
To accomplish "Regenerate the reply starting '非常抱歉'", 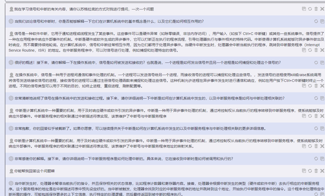I will (316, 128).
